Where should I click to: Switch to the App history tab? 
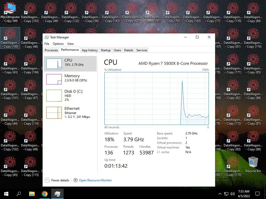point(90,50)
